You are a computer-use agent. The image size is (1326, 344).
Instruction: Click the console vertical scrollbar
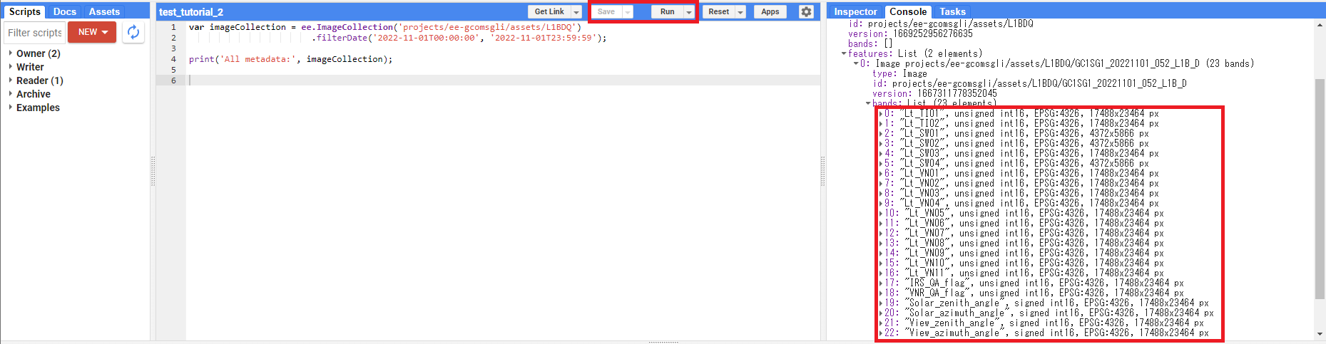(x=1320, y=178)
